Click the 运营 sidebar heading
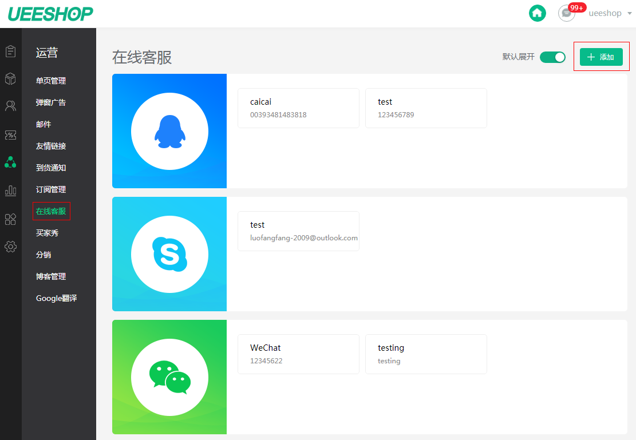Image resolution: width=636 pixels, height=440 pixels. click(47, 53)
